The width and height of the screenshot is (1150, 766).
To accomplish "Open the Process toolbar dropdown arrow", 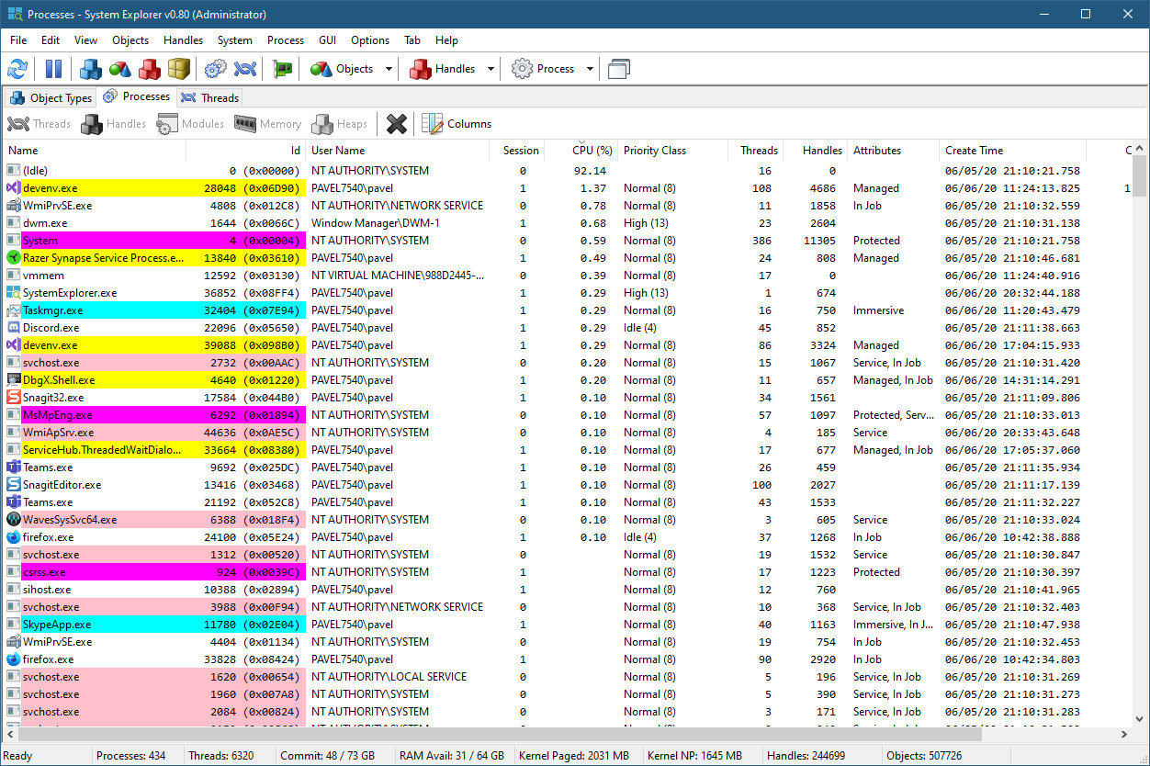I will click(590, 69).
